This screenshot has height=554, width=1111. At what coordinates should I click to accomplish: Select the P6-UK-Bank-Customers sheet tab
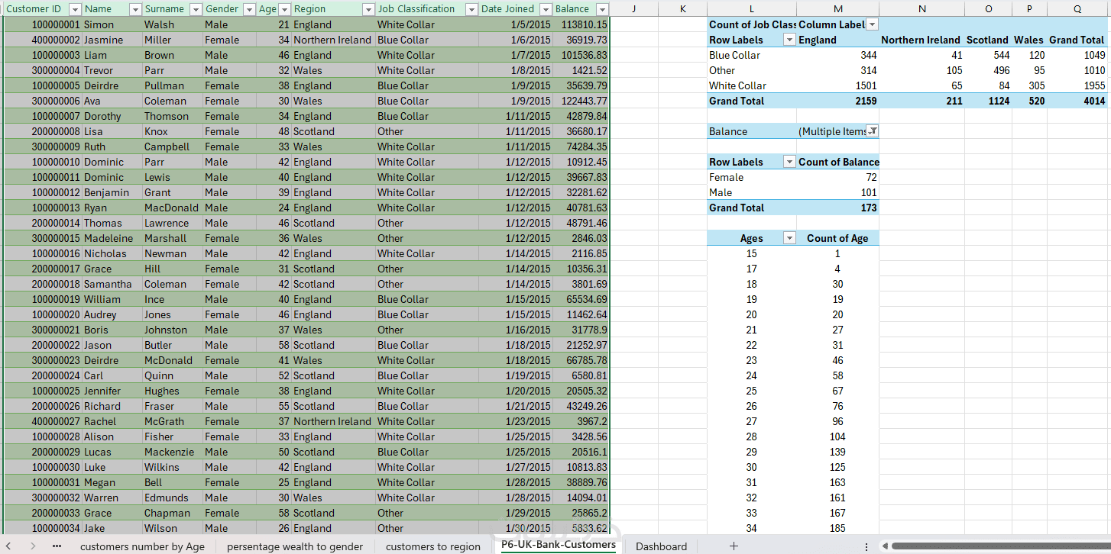(x=559, y=545)
